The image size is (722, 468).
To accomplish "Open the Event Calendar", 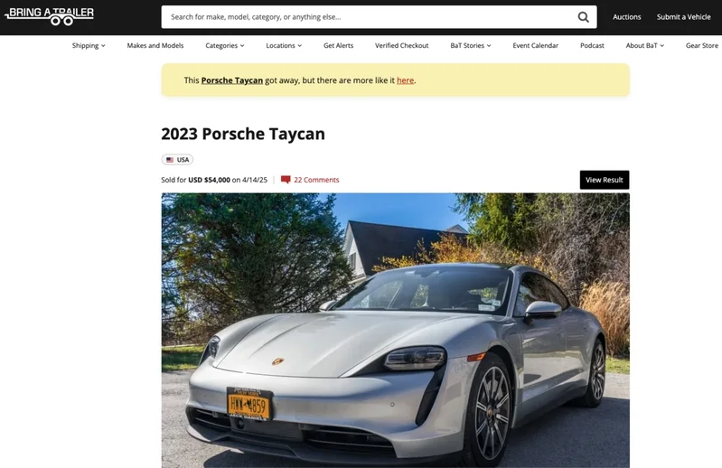I will [x=536, y=45].
